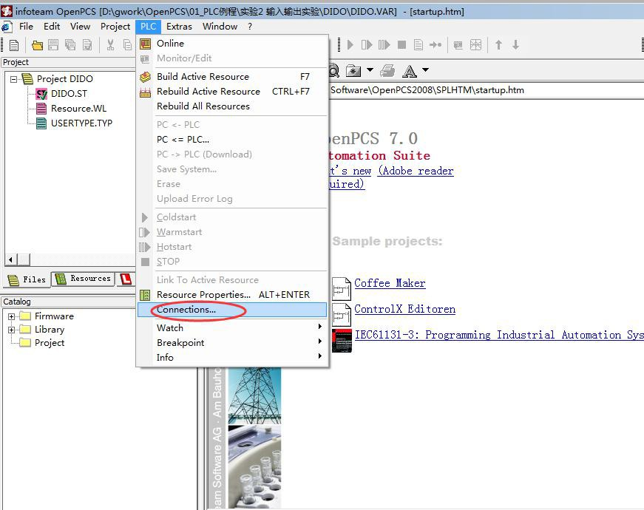The height and width of the screenshot is (510, 644).
Task: Open the DIDO.ST file in project tree
Action: click(x=68, y=94)
